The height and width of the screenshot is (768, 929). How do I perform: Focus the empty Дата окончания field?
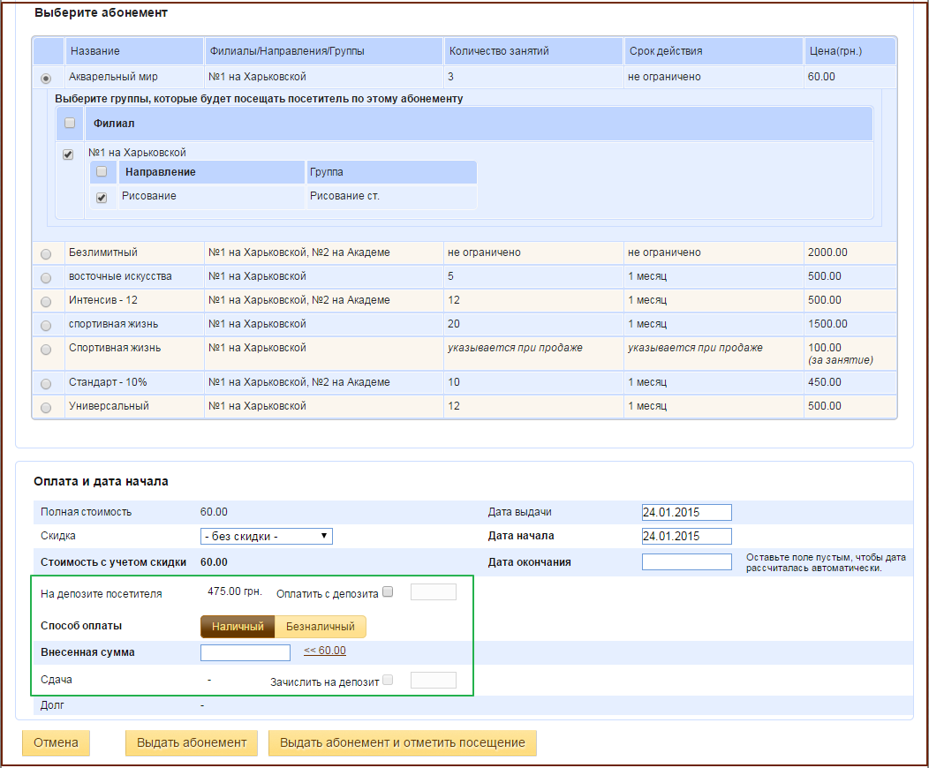pyautogui.click(x=687, y=562)
